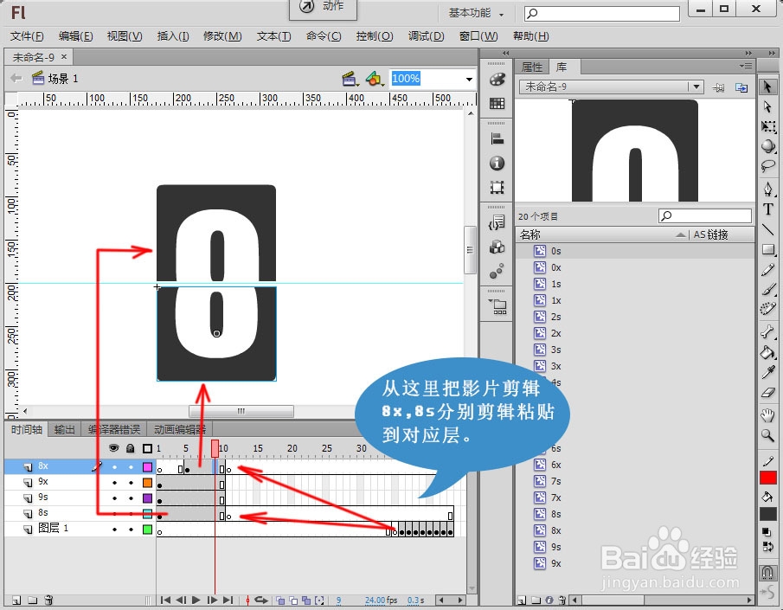This screenshot has height=610, width=783.
Task: Open the 修改 menu
Action: (x=221, y=36)
